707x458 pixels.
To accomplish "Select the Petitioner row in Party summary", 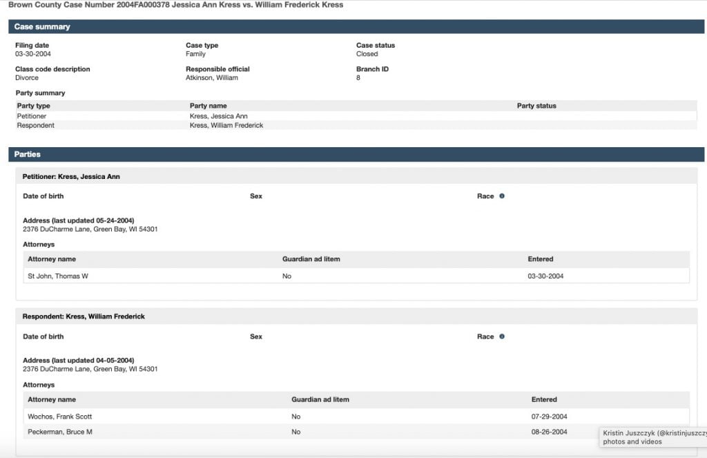I will [32, 116].
